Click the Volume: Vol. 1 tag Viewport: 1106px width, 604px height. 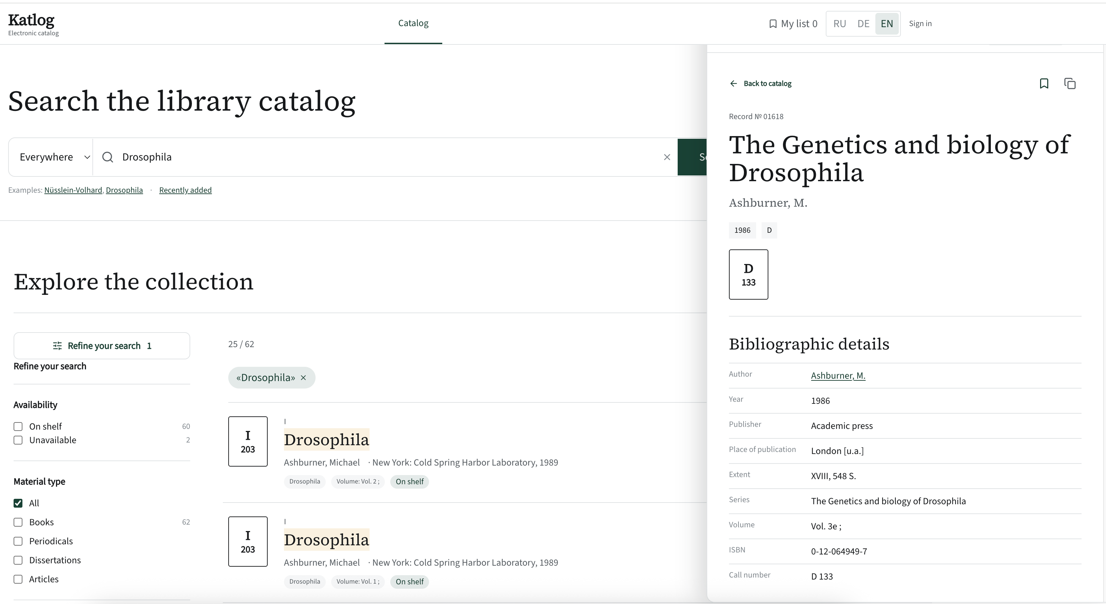pyautogui.click(x=358, y=582)
